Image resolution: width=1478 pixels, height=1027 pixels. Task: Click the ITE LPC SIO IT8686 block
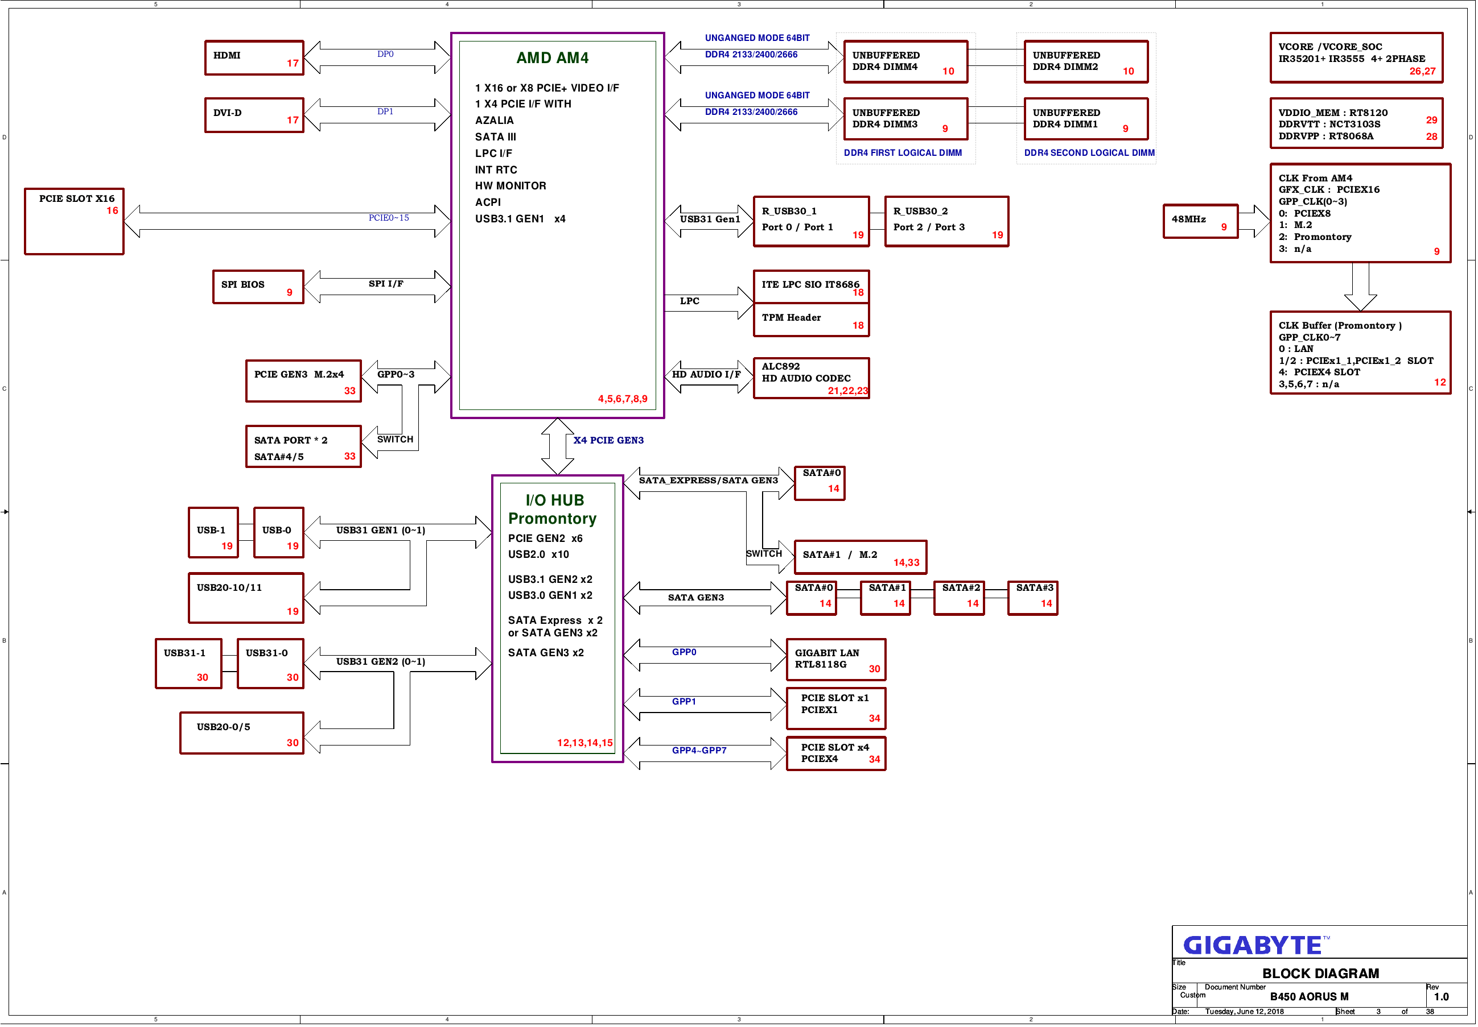(811, 287)
